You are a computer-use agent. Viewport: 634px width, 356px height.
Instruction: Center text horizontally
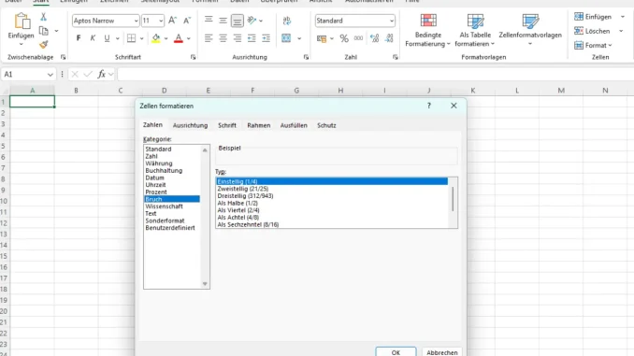click(x=223, y=38)
